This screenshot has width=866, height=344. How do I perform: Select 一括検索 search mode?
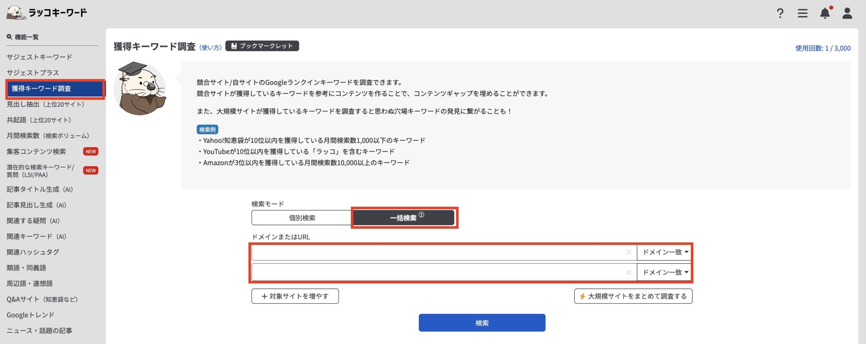[x=404, y=218]
